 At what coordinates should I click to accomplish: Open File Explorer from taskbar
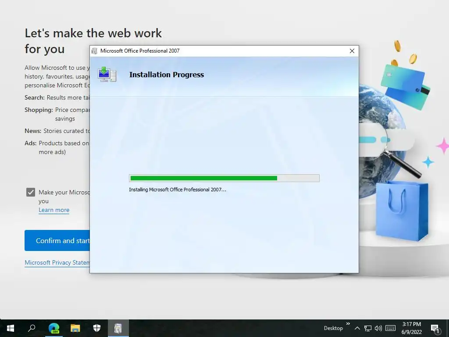pos(75,328)
